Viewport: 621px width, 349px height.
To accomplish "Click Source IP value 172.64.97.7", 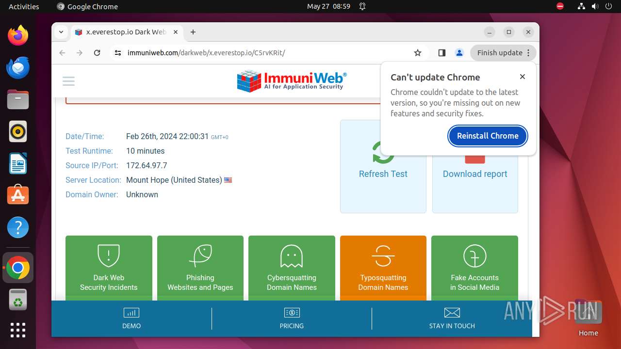I will (147, 165).
